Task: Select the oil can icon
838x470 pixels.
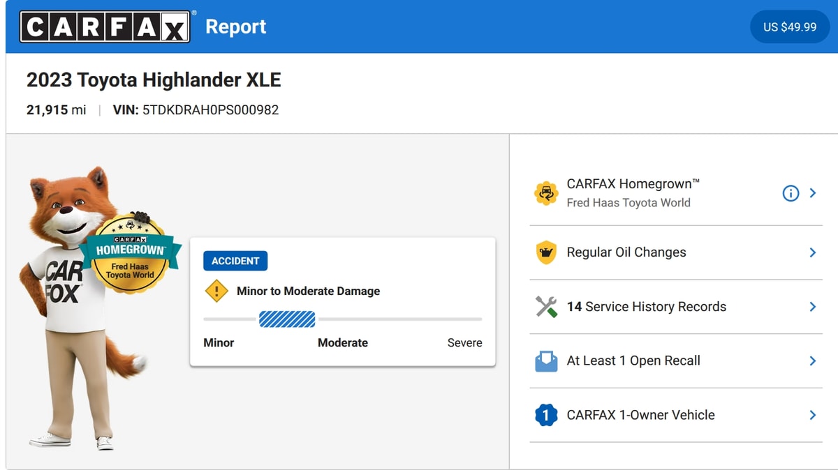Action: click(x=546, y=252)
